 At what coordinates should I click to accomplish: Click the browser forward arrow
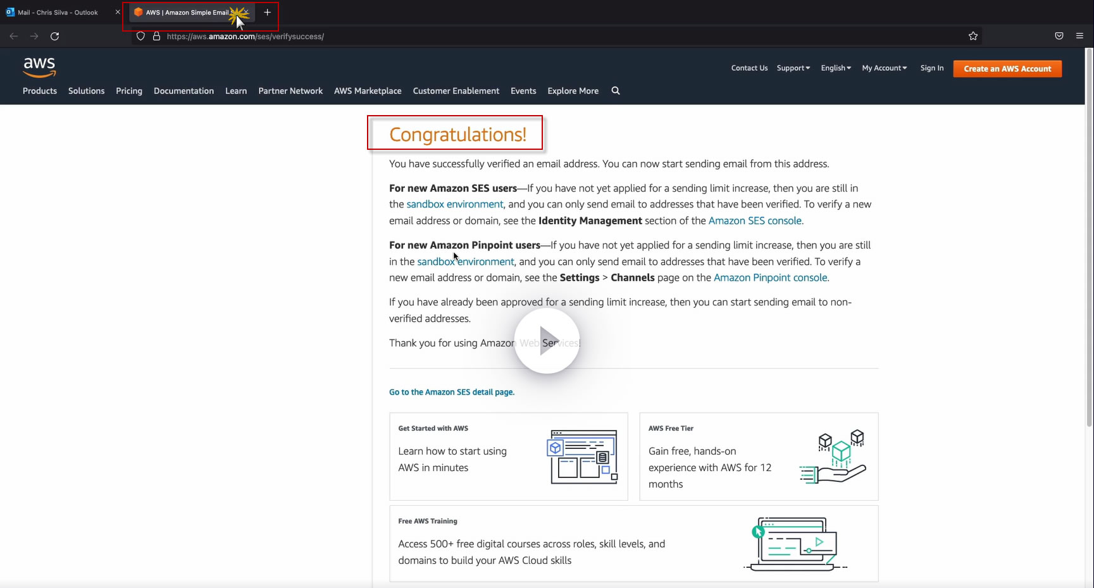pos(34,36)
